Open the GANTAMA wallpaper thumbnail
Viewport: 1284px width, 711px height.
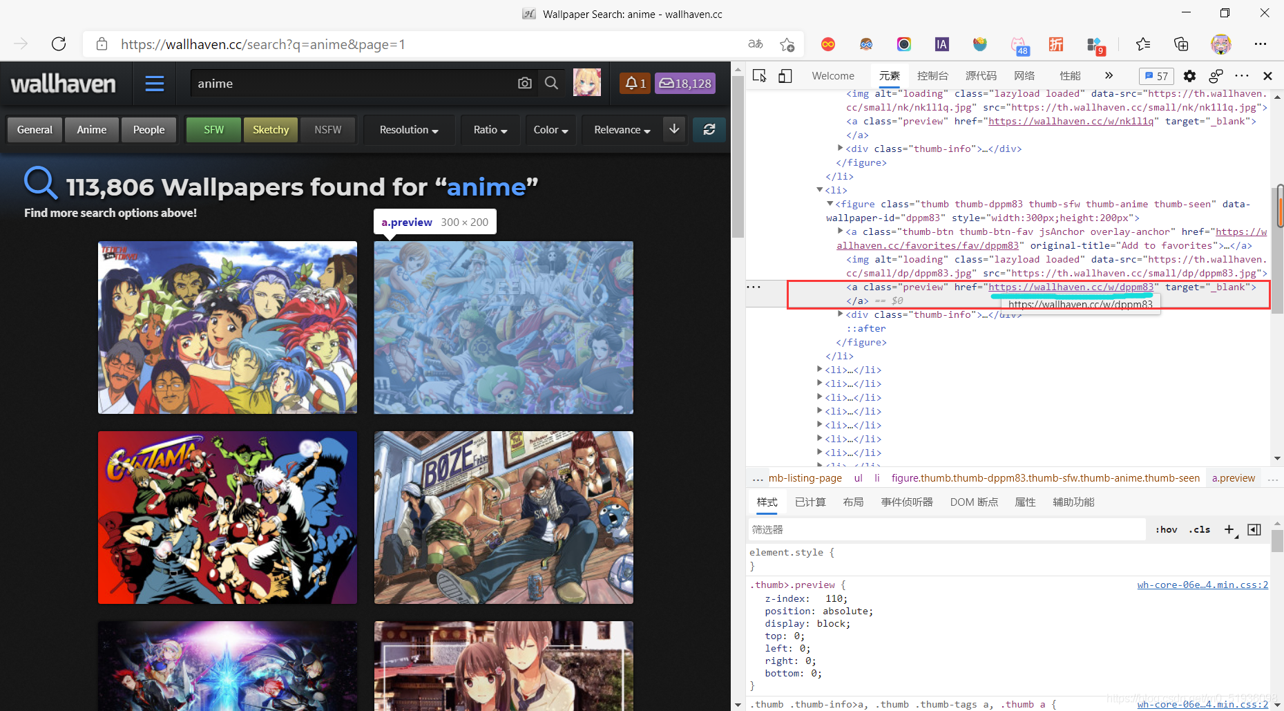tap(228, 518)
